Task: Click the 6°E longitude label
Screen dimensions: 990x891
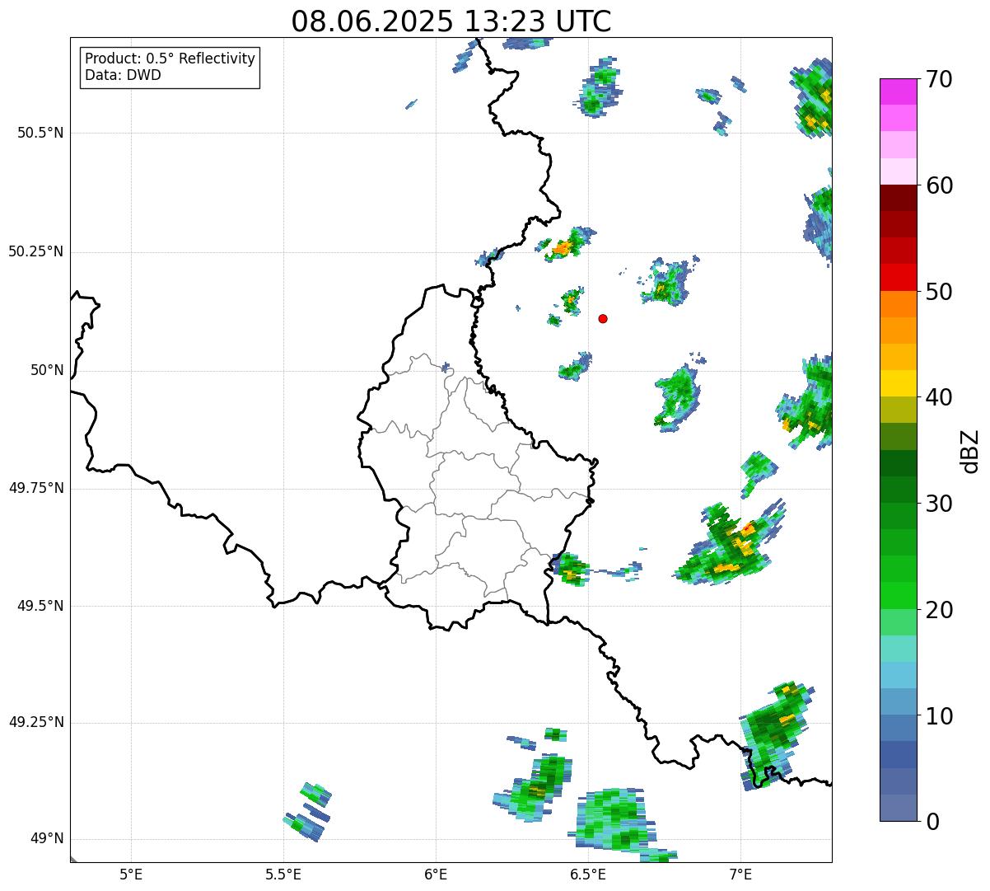Action: coord(436,874)
